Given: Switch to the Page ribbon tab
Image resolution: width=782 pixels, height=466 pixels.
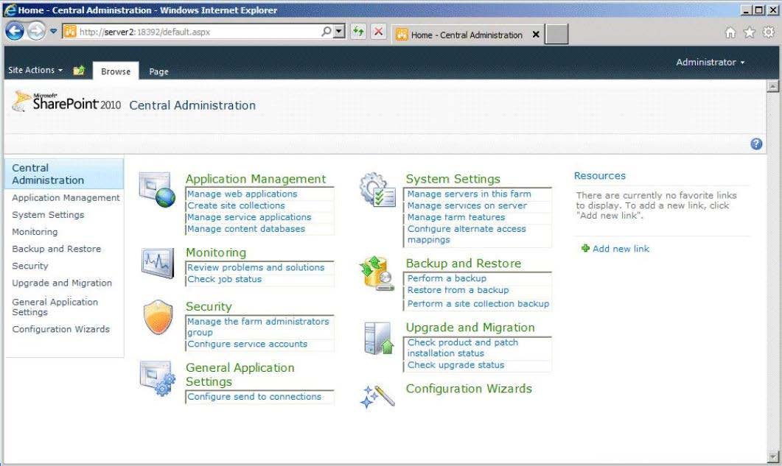Looking at the screenshot, I should click(158, 71).
